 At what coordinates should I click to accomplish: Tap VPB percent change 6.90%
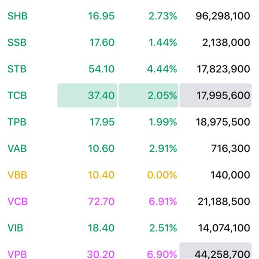pyautogui.click(x=162, y=254)
